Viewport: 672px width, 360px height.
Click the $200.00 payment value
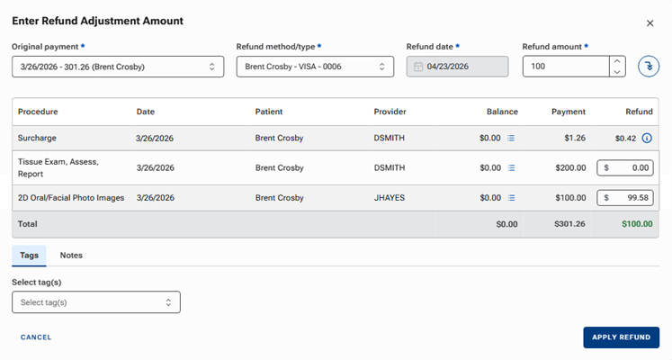(570, 168)
